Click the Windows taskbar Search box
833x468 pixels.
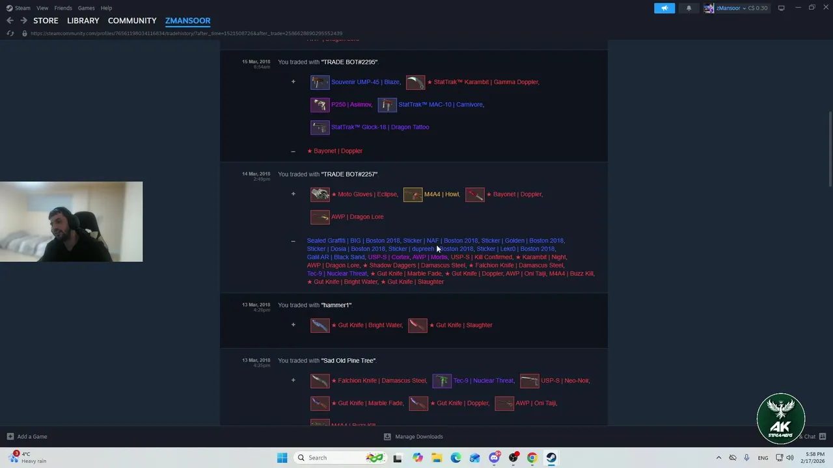click(339, 458)
